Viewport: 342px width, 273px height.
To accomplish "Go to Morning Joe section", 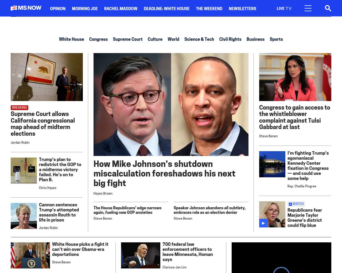I will coord(85,9).
